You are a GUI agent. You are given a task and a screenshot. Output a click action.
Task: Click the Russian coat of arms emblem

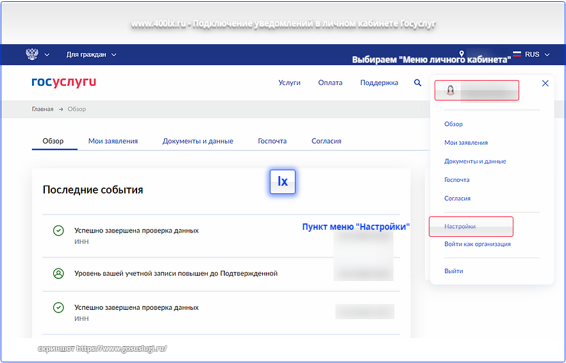click(x=32, y=54)
